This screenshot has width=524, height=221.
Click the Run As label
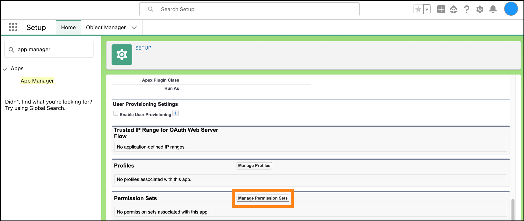(x=172, y=88)
